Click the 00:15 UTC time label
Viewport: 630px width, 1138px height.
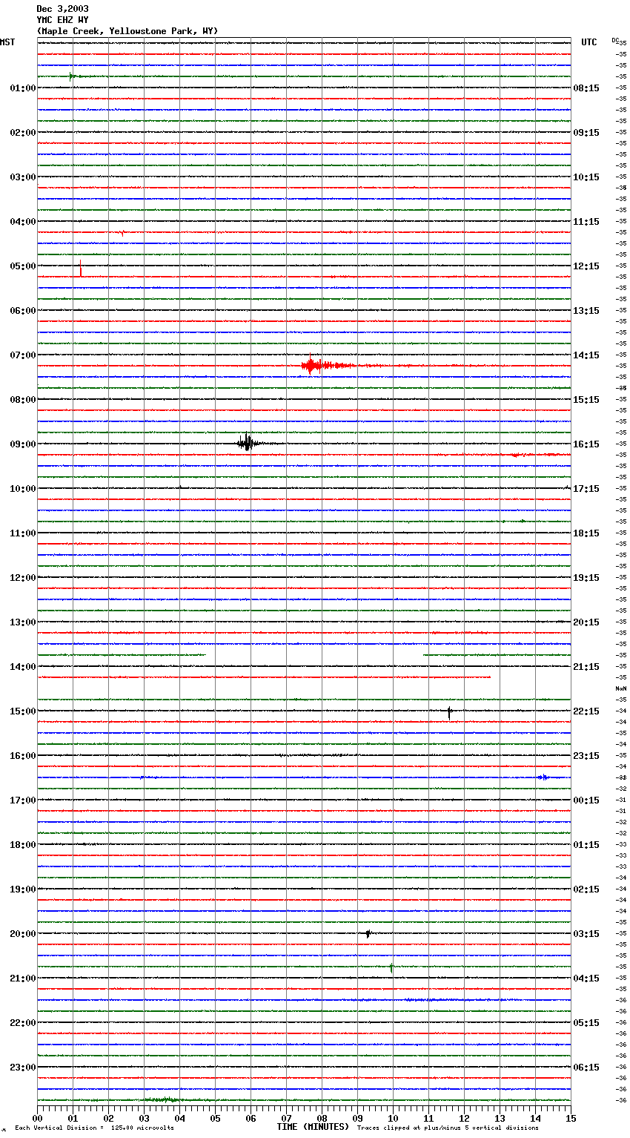coord(586,800)
